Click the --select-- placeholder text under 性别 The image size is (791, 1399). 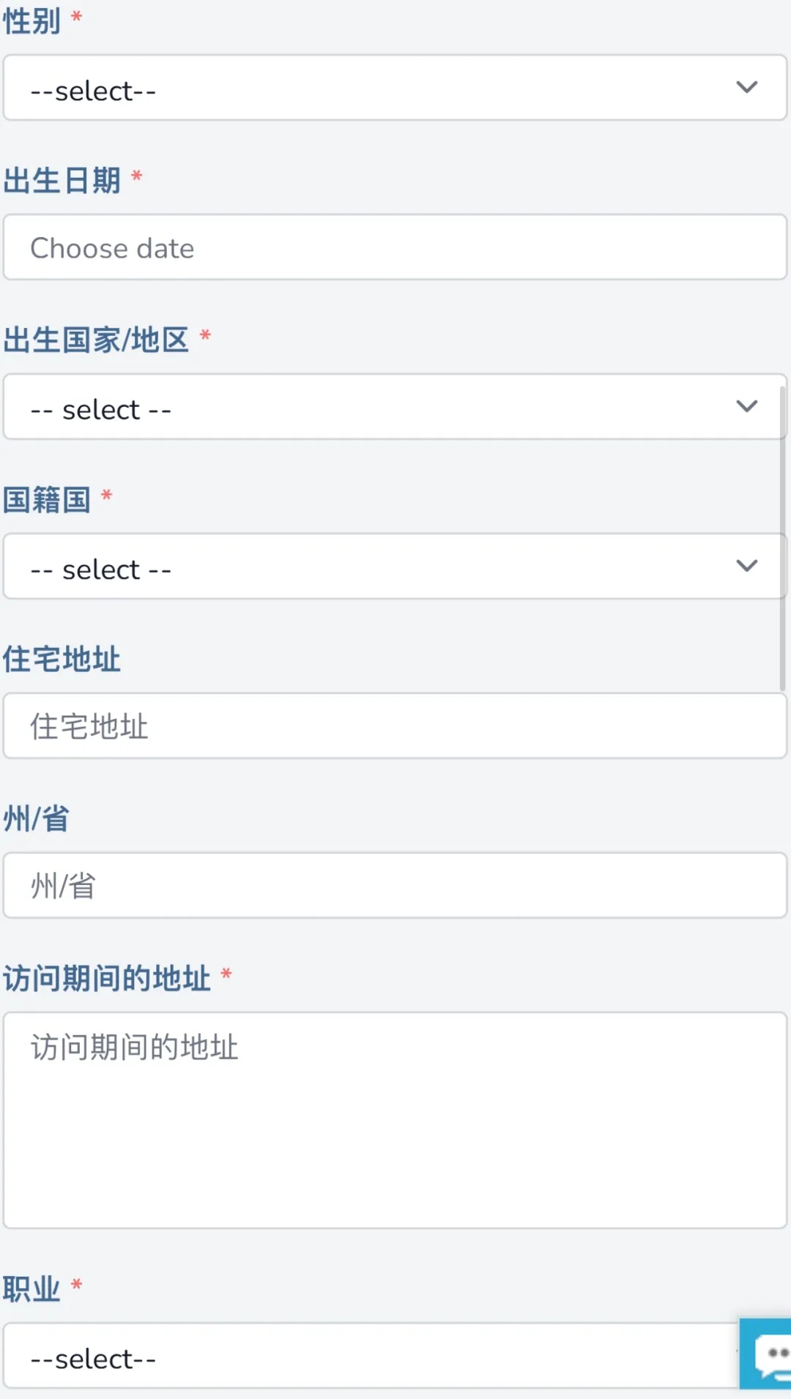coord(93,92)
